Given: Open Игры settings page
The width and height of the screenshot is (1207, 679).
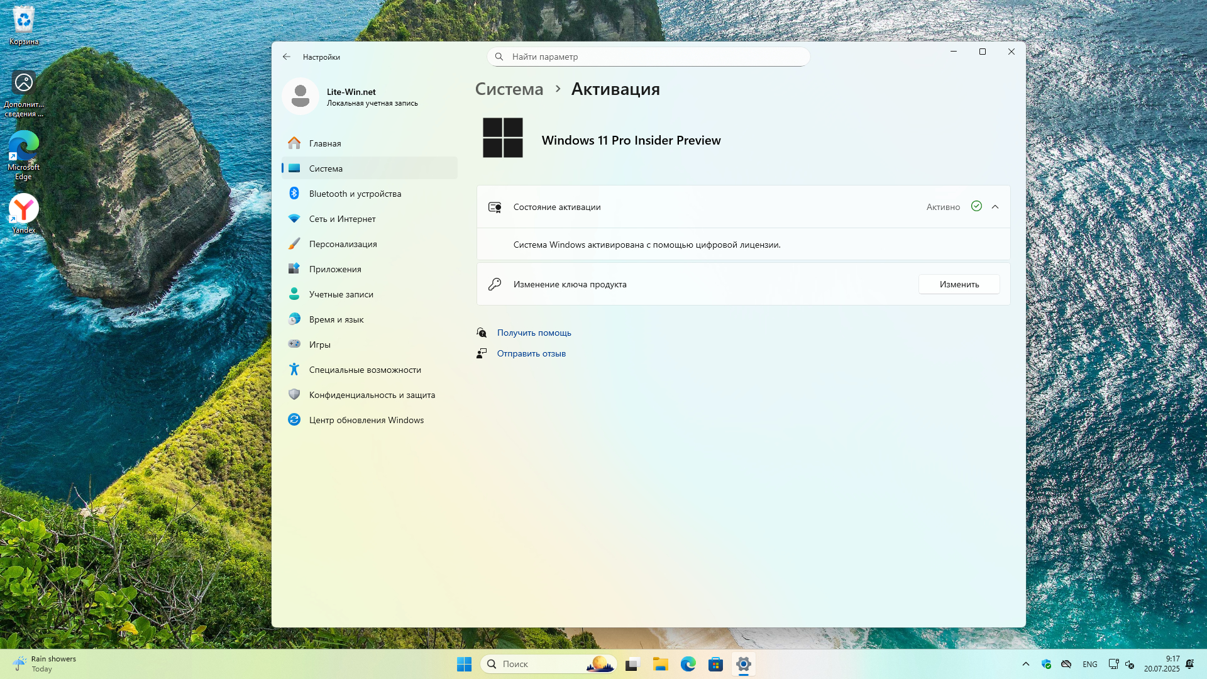Looking at the screenshot, I should point(319,345).
